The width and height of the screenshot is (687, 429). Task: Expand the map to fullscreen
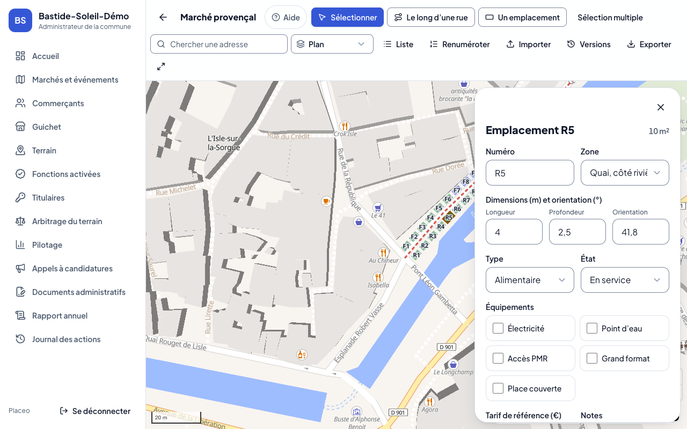(x=161, y=66)
